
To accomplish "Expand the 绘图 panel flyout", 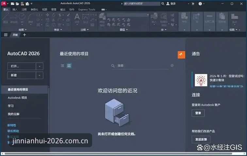I will click(23, 30).
